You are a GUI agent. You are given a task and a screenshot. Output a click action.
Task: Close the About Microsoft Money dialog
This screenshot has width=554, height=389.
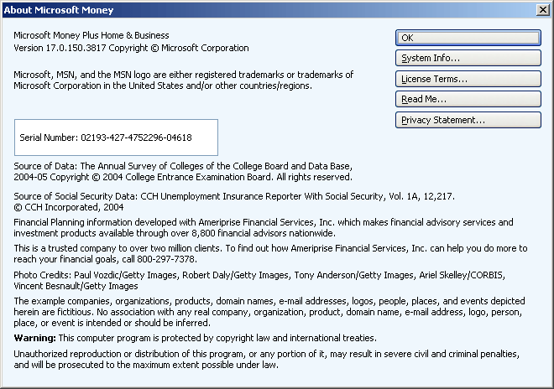pos(543,10)
